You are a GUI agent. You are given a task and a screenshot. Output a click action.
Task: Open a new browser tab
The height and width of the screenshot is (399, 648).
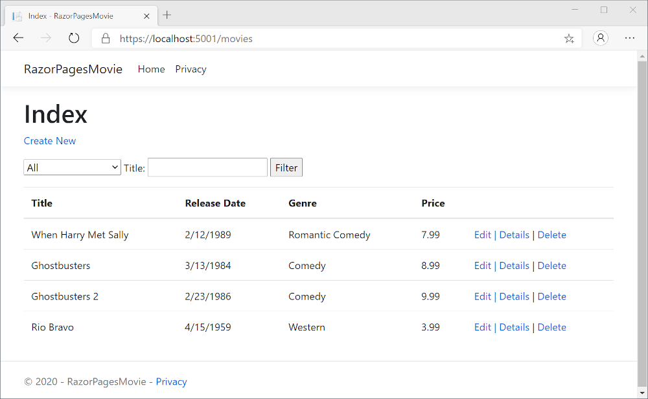point(167,15)
